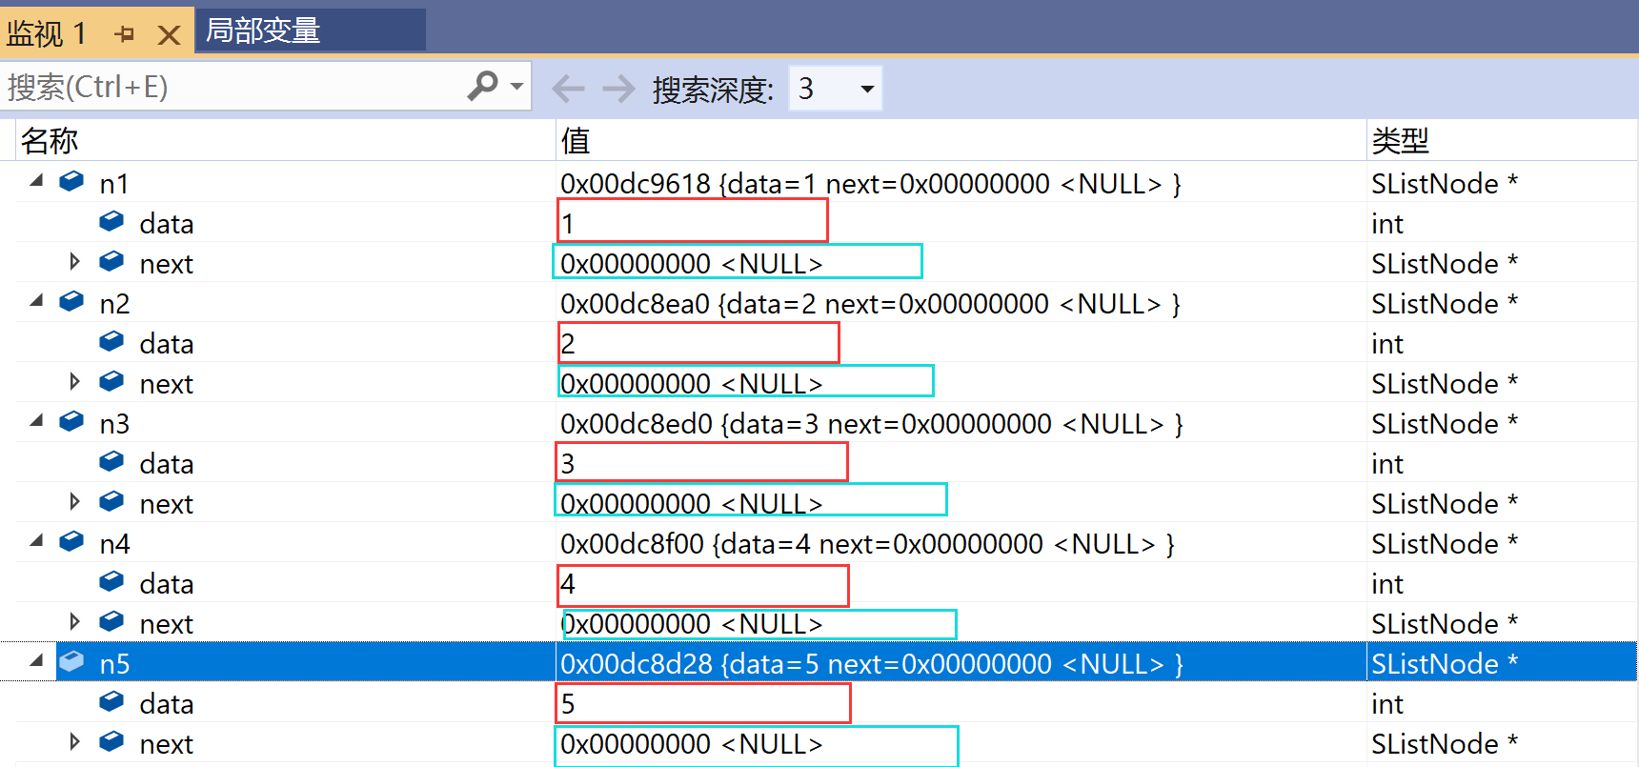The image size is (1639, 767).
Task: Click the next field icon under n5
Action: (111, 741)
